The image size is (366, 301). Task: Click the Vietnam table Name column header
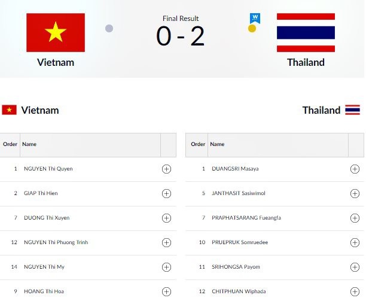tap(30, 144)
